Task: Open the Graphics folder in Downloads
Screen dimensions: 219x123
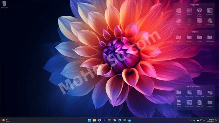Action: coord(210,104)
